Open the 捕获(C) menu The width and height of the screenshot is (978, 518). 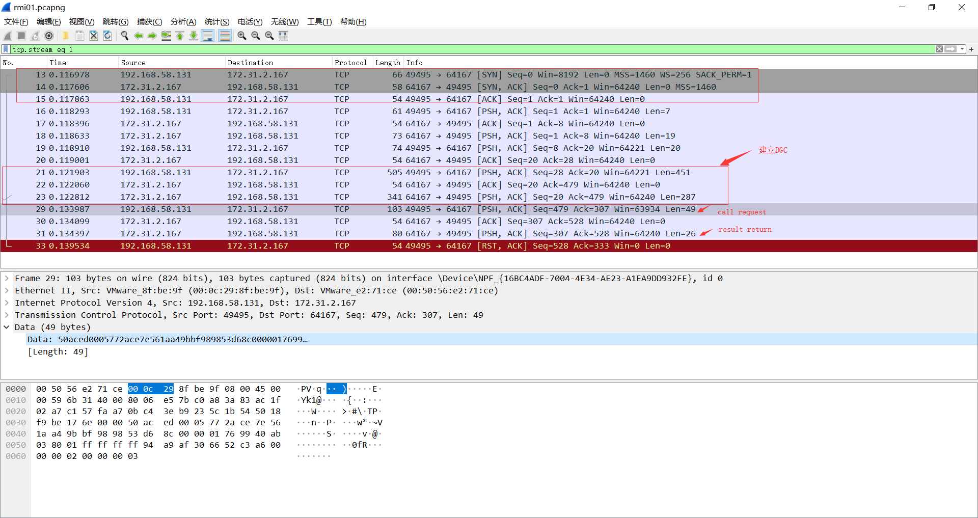tap(150, 22)
